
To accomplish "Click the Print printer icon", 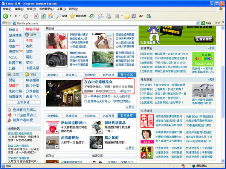I will 109,16.
